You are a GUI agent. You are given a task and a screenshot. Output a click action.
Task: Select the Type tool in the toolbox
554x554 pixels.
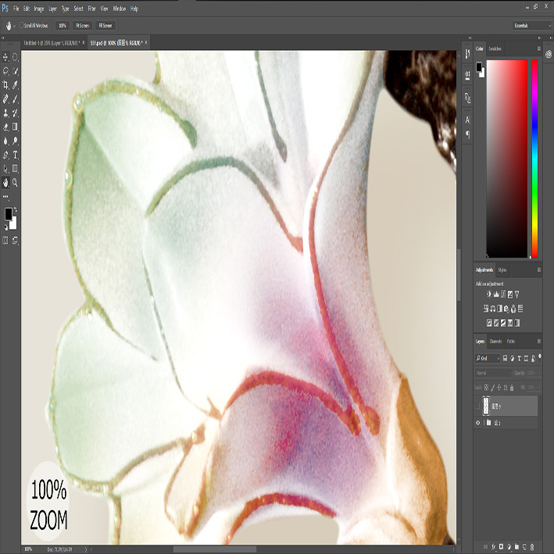point(15,155)
